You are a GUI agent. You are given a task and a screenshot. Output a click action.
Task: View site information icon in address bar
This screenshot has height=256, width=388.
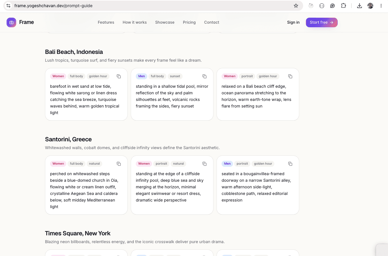[8, 6]
